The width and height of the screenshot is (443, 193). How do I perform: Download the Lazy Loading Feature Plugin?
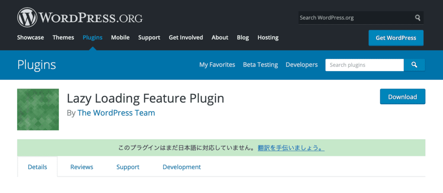402,97
